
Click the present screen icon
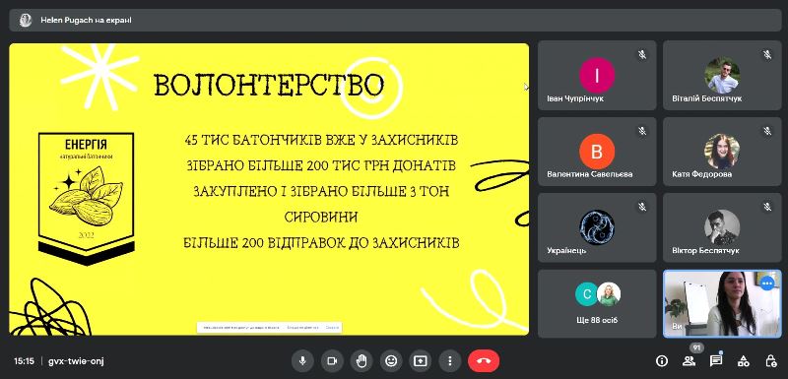click(x=421, y=360)
